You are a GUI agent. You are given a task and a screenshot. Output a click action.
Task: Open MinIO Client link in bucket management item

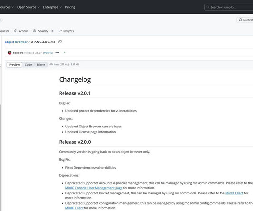click(x=234, y=193)
